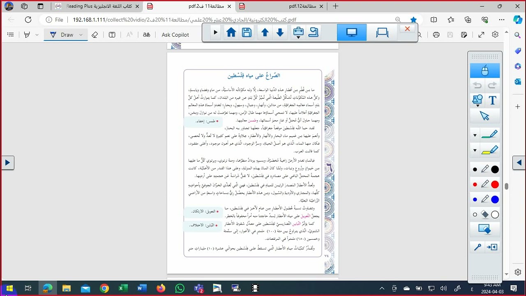Click the pin settings icon in palette
Screen dimensions: 526x296
click(478, 247)
